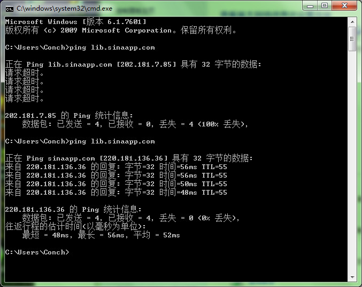
Task: Click the '平均 = 52ms' value
Action: tap(157, 235)
